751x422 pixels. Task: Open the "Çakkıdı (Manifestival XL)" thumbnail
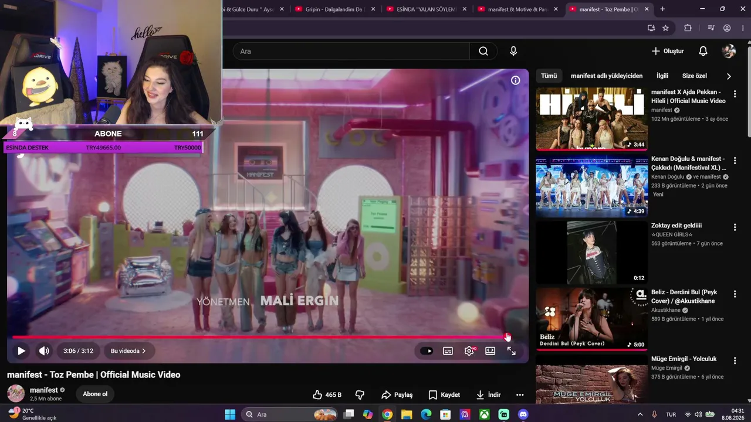(x=591, y=186)
